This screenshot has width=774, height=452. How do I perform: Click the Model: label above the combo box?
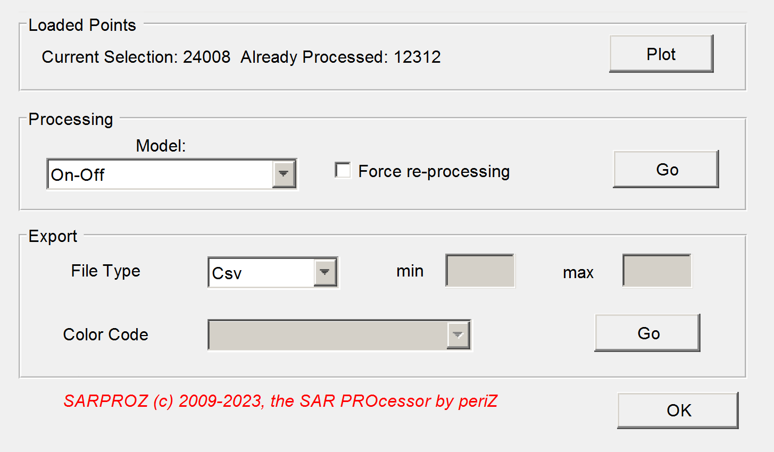tap(161, 146)
